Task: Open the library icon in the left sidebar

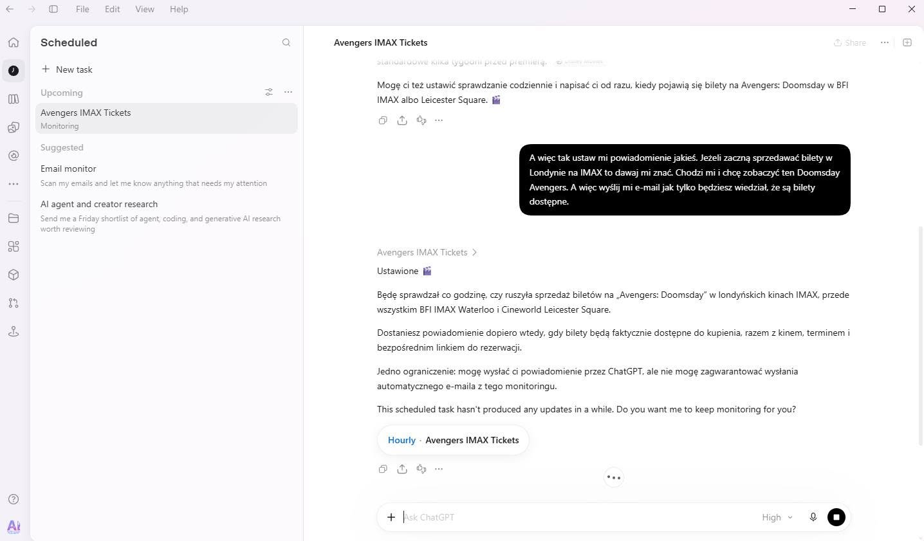Action: [14, 99]
